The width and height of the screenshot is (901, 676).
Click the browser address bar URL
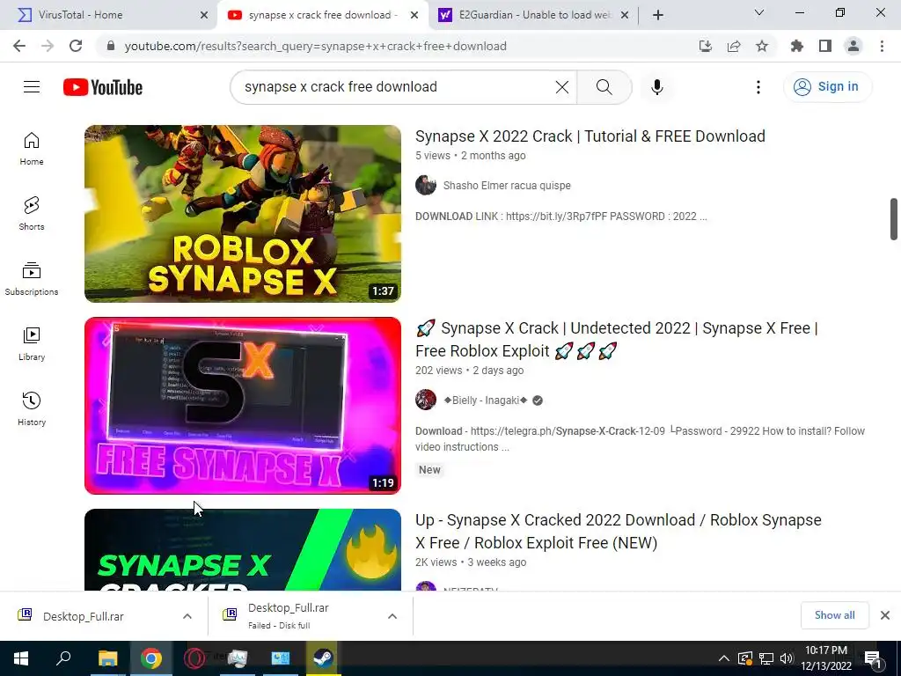[x=316, y=46]
